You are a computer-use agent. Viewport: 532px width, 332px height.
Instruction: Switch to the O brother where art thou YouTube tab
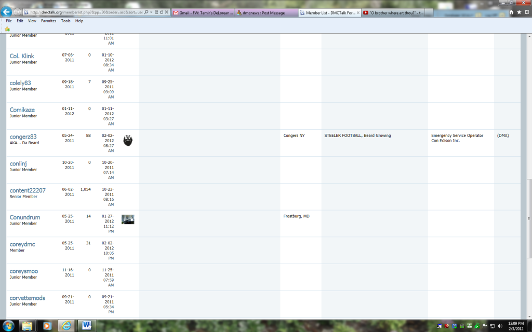click(393, 13)
